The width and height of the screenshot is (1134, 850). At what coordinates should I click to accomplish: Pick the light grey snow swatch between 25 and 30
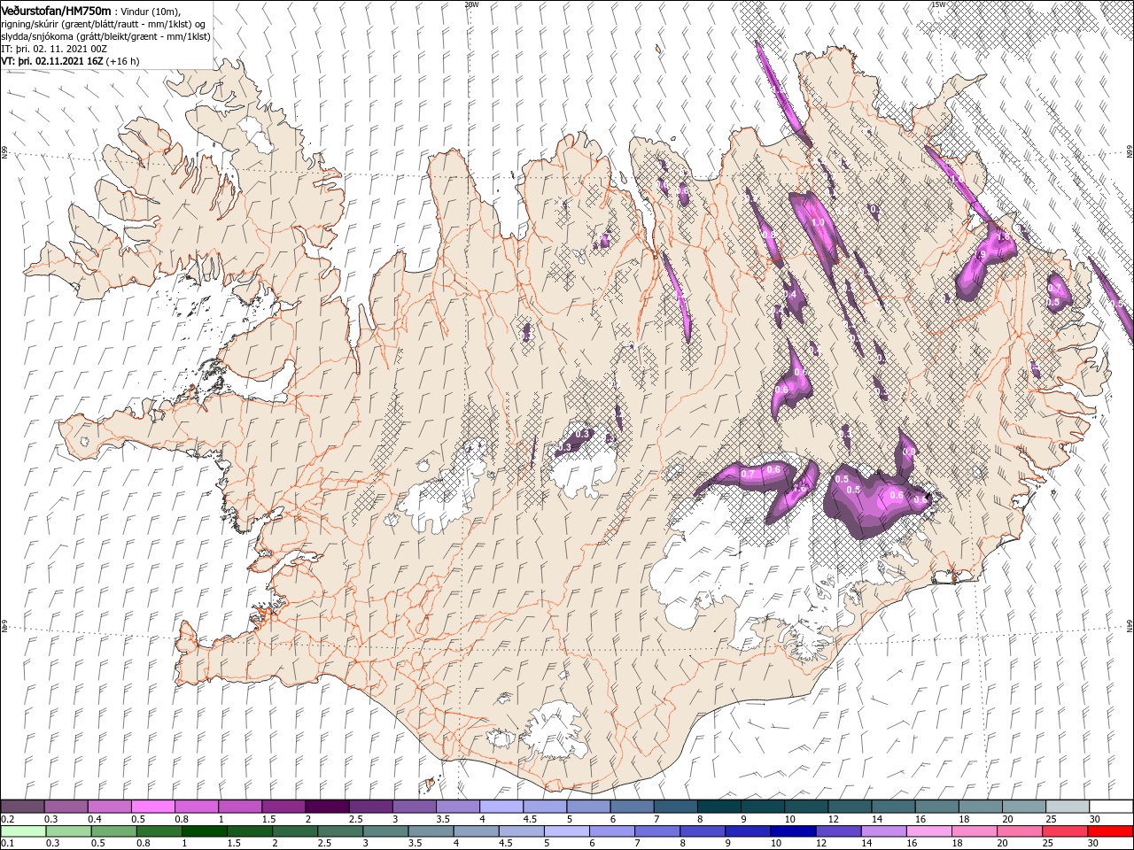coord(1068,806)
